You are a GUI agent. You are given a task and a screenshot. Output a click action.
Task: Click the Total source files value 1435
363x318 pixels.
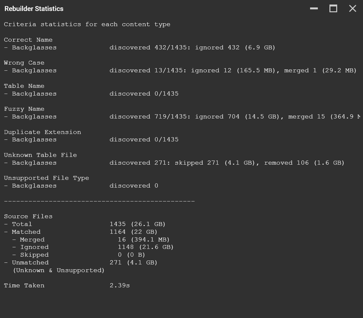pos(117,224)
